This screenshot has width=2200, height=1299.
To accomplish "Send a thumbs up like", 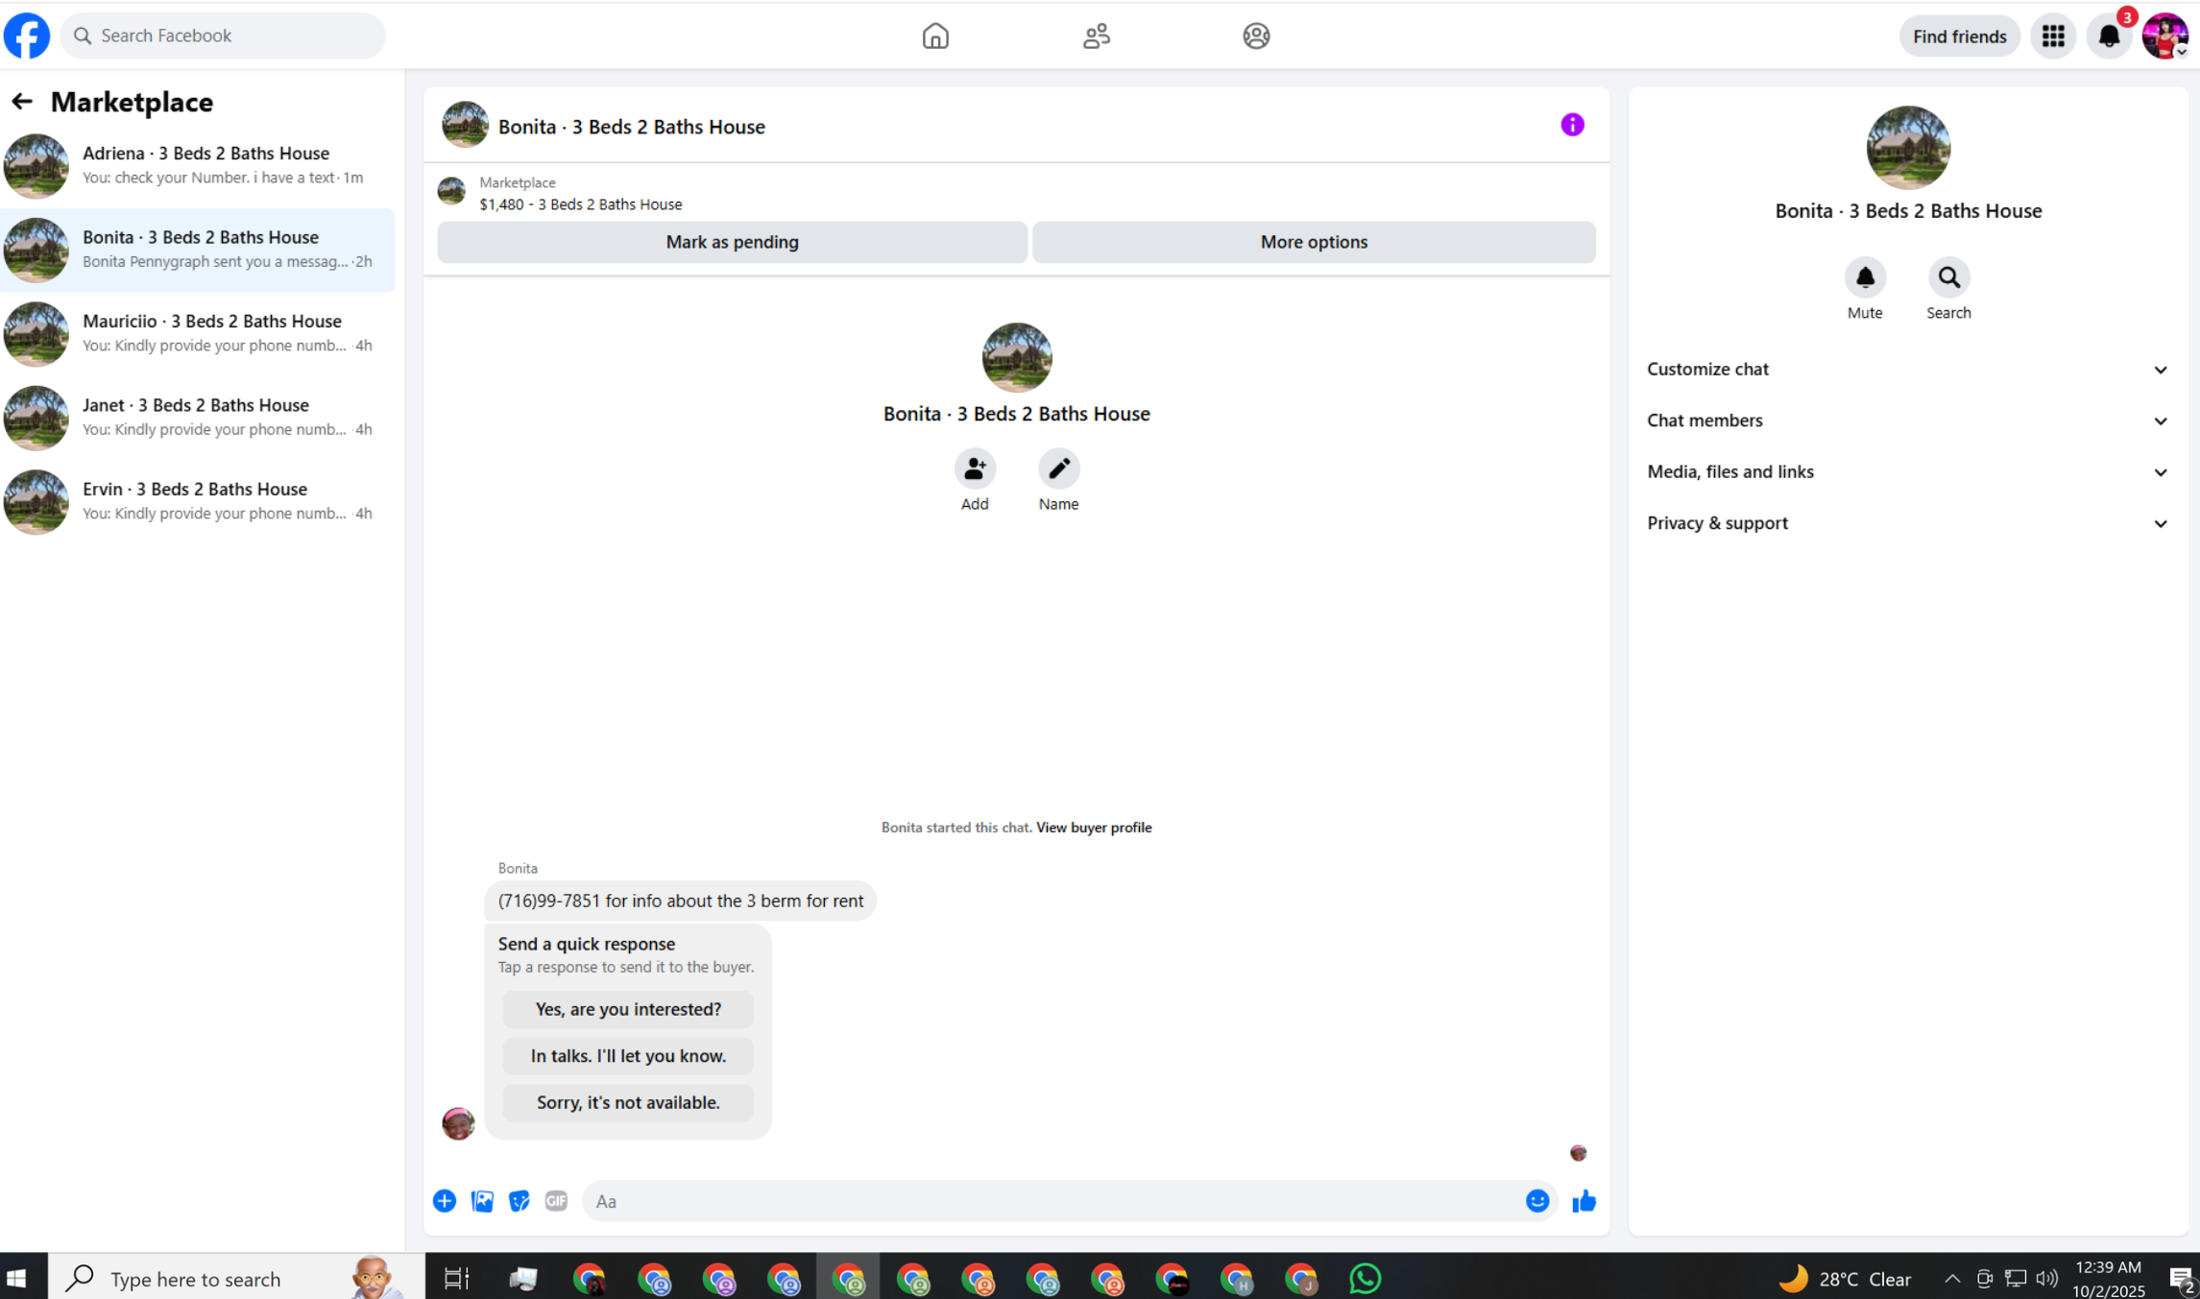I will pos(1584,1200).
